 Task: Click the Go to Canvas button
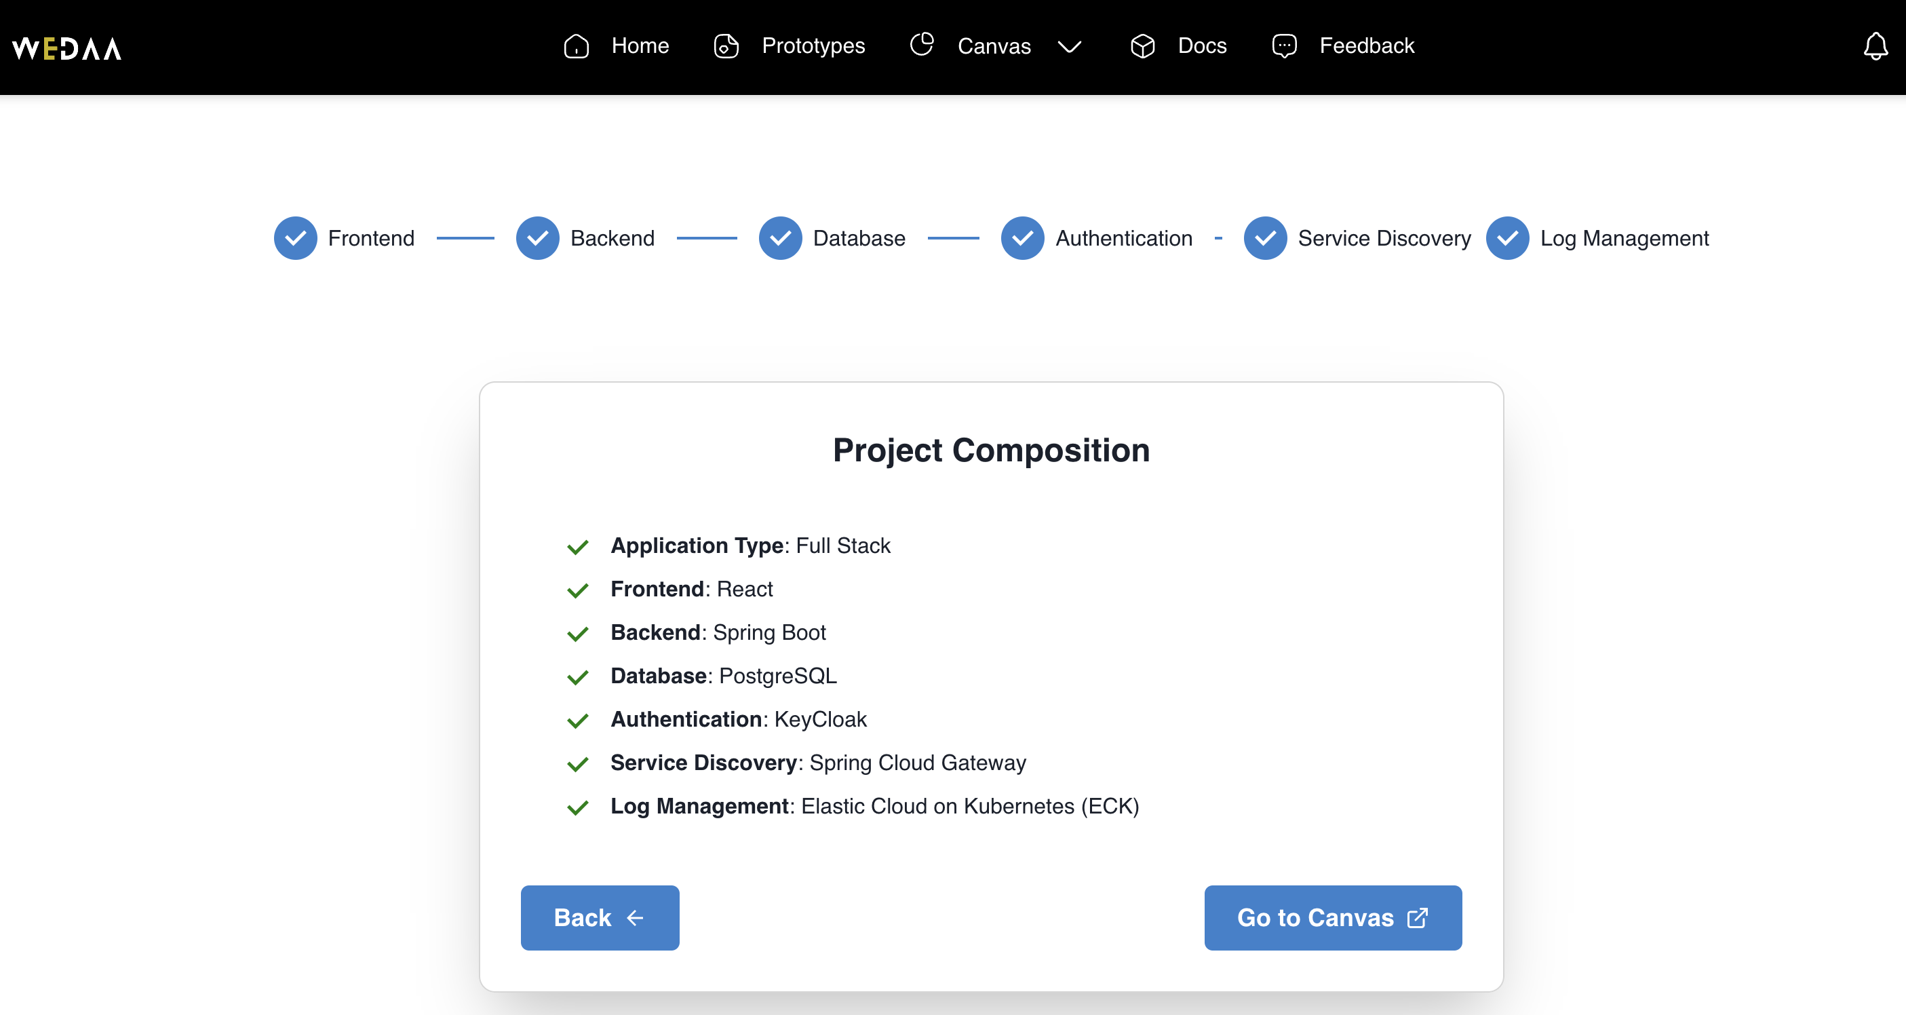(x=1333, y=918)
